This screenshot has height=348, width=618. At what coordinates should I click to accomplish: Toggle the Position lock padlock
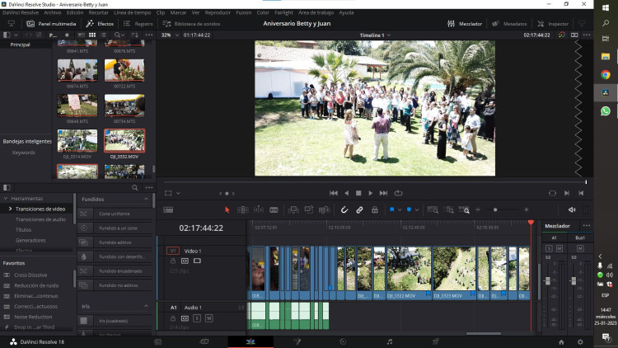point(375,210)
